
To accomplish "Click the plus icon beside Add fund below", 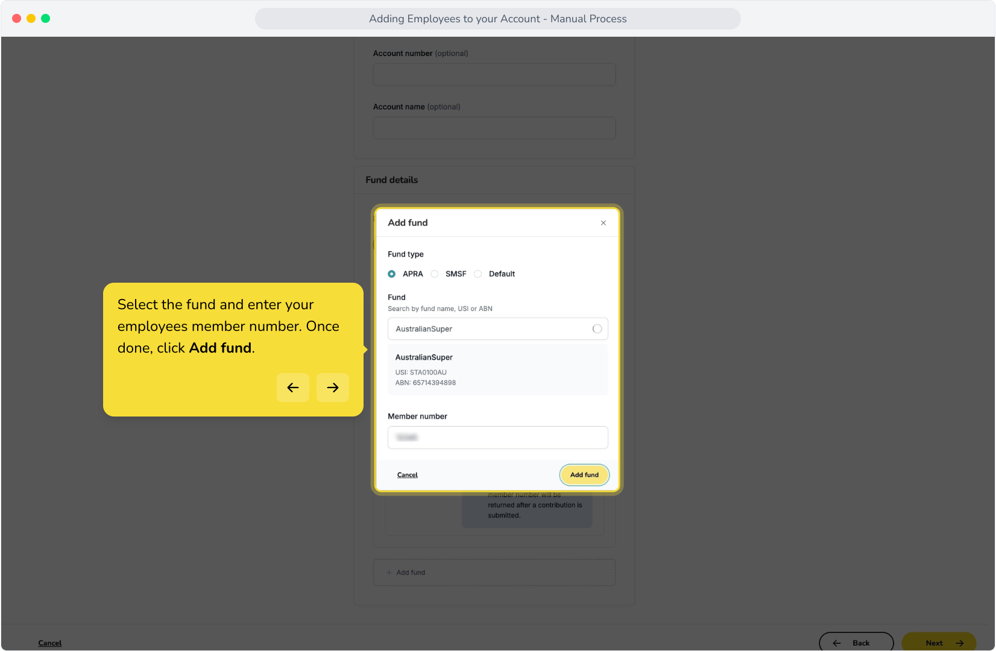I will [x=389, y=573].
